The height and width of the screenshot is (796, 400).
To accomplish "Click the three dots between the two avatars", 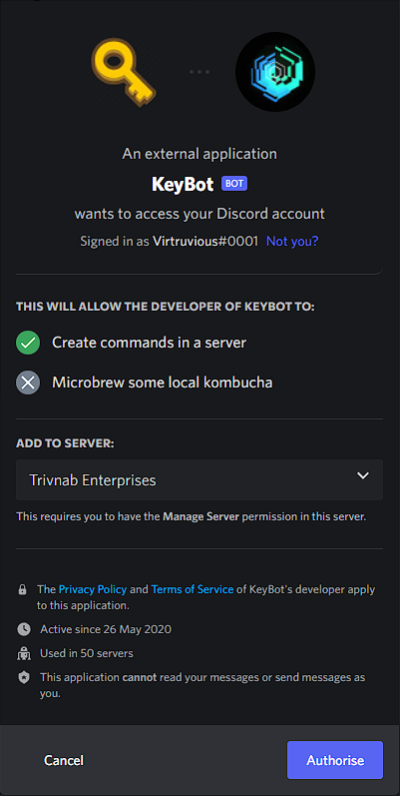I will [200, 72].
